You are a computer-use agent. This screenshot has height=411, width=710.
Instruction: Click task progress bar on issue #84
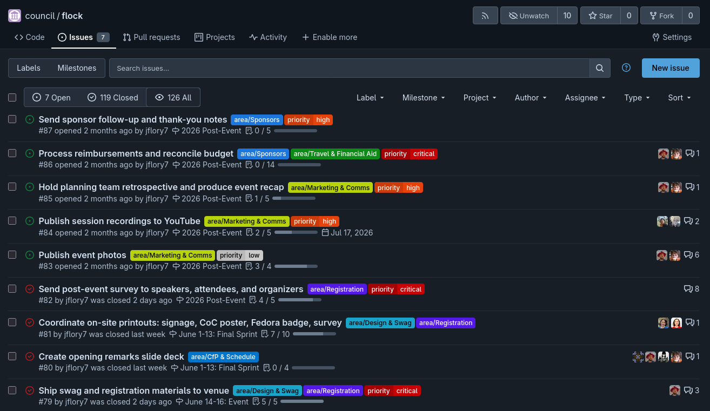(x=296, y=233)
